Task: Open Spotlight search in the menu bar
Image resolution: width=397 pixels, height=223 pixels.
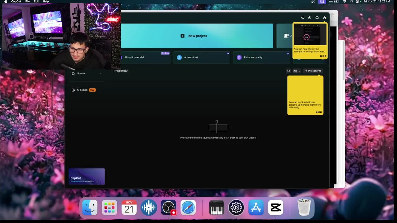Action: [x=352, y=2]
